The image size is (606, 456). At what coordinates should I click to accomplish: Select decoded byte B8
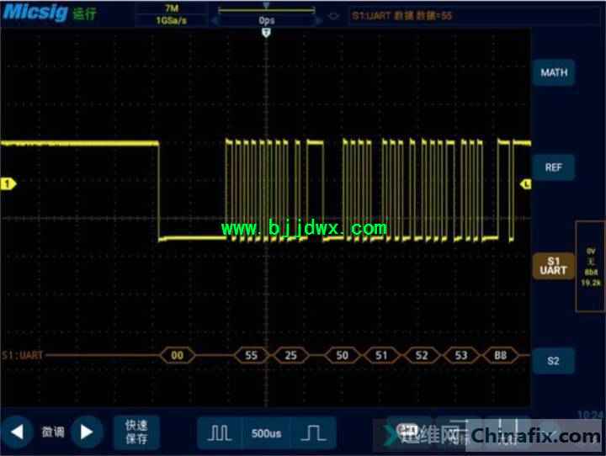tap(501, 355)
